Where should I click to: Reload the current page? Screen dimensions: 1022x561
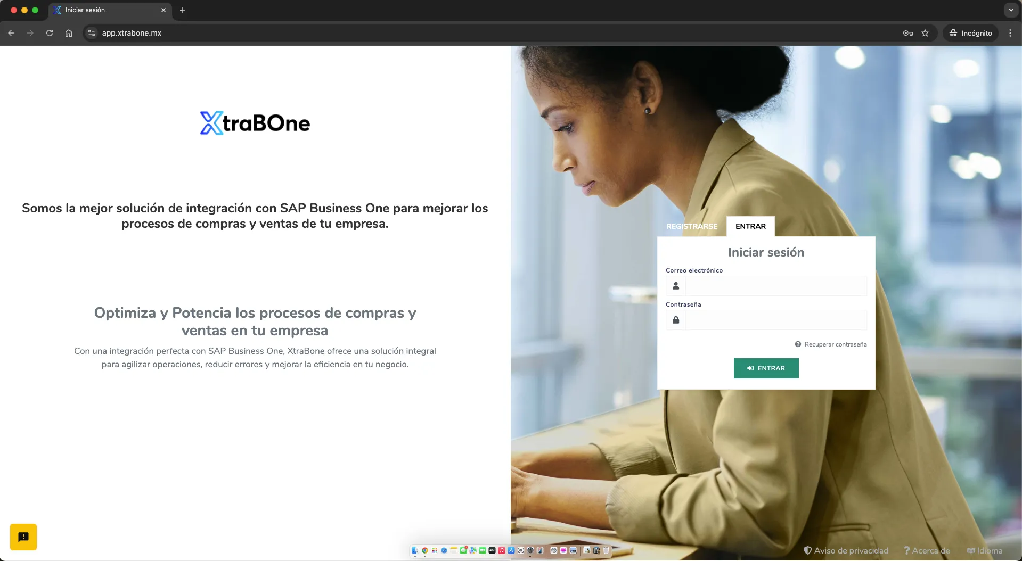49,33
